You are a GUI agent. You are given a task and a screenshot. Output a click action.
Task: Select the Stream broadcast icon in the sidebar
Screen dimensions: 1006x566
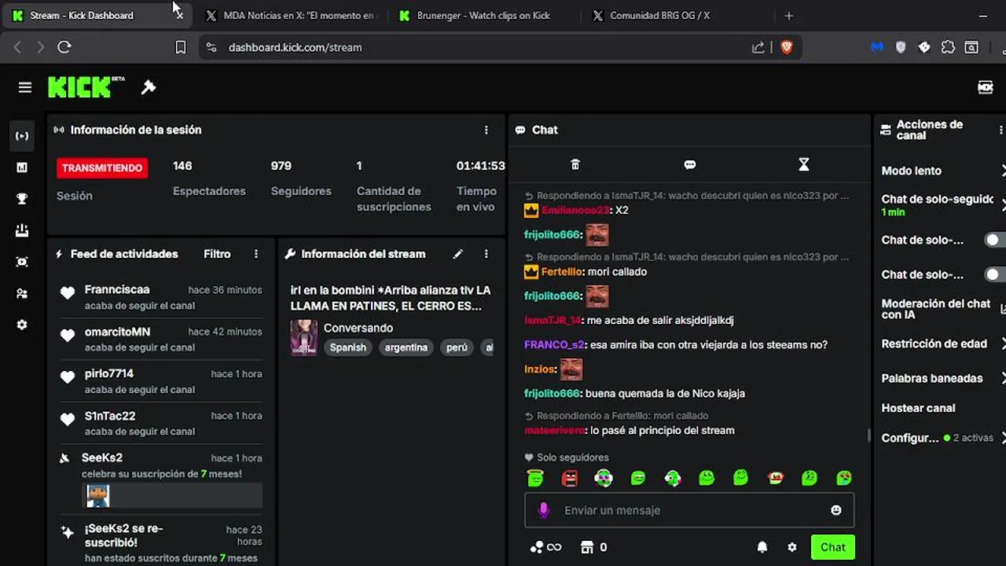point(22,136)
